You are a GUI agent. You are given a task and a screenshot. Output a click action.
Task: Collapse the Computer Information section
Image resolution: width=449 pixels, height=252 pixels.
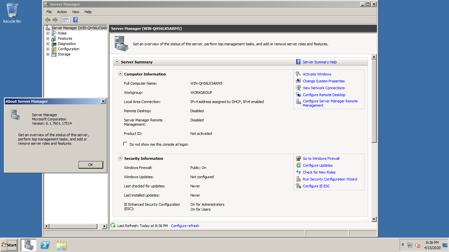pos(120,74)
